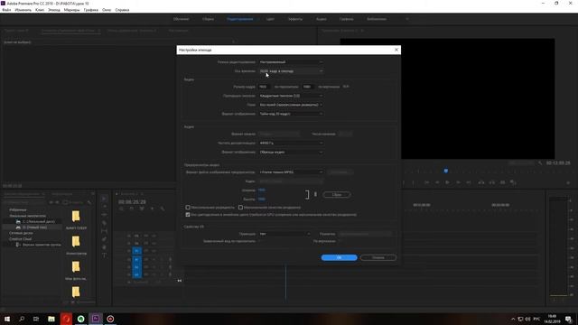Click the blue playhead marker in Program monitor
This screenshot has height=325, width=578.
click(446, 171)
